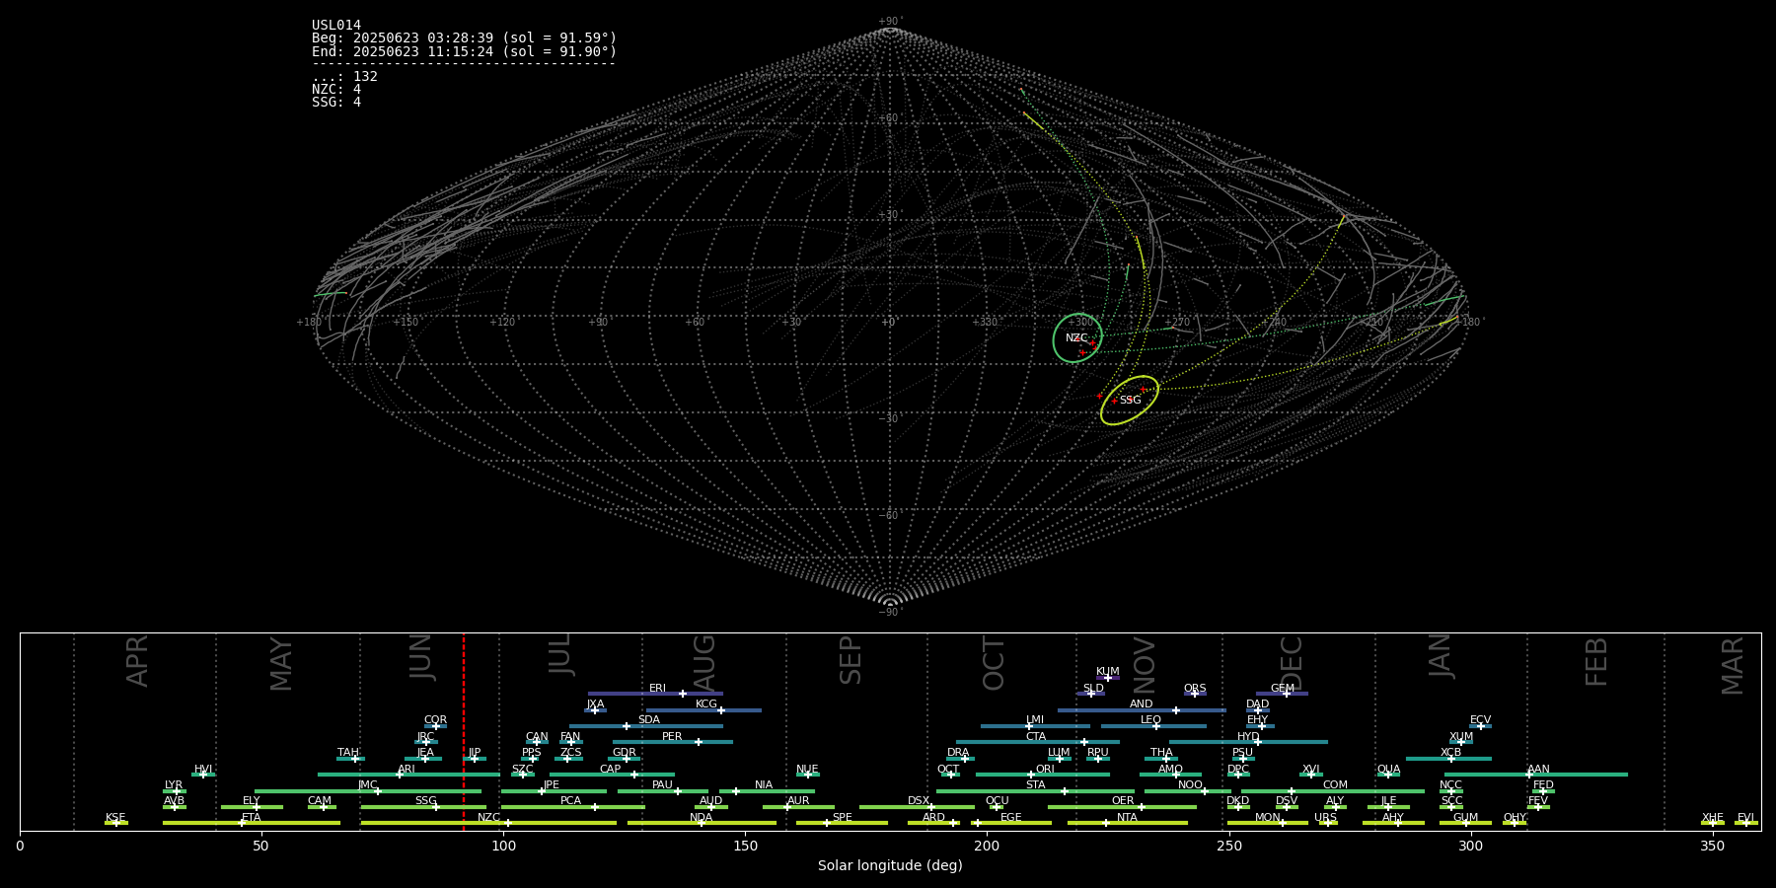
Task: Click the SSG label in the timeline chart
Action: (425, 801)
